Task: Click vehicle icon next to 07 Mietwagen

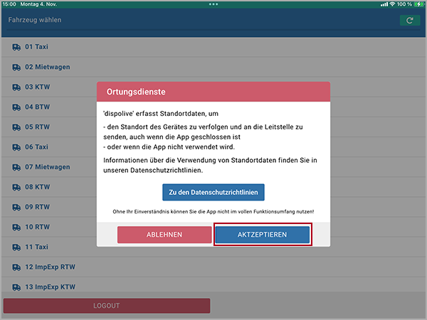Action: [16, 167]
